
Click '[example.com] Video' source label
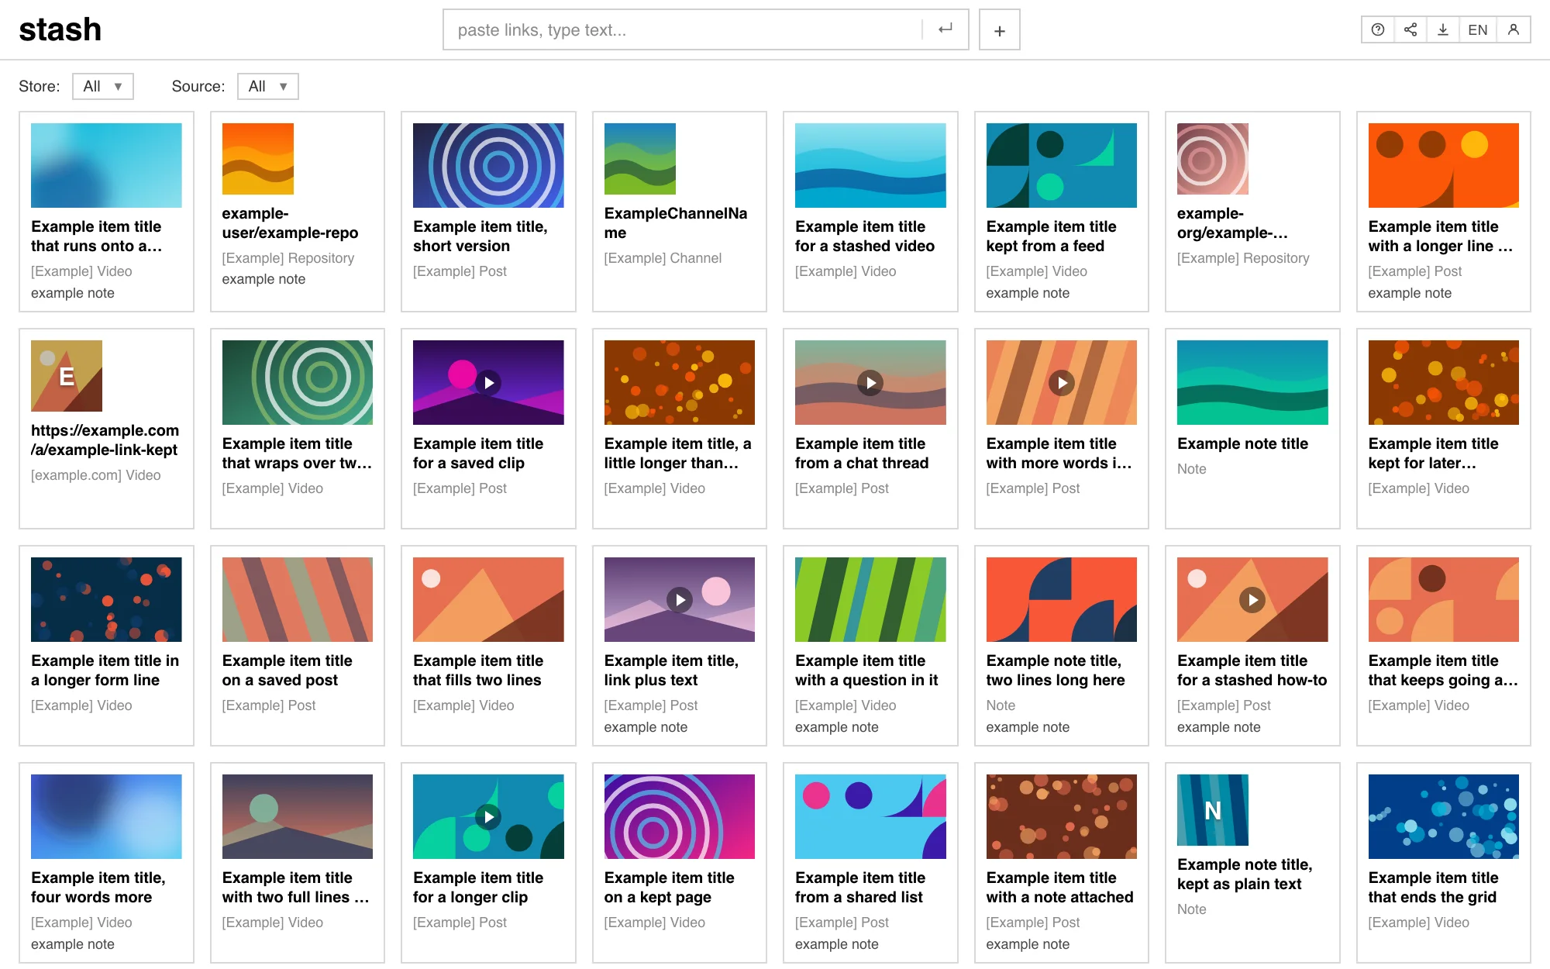pos(96,475)
